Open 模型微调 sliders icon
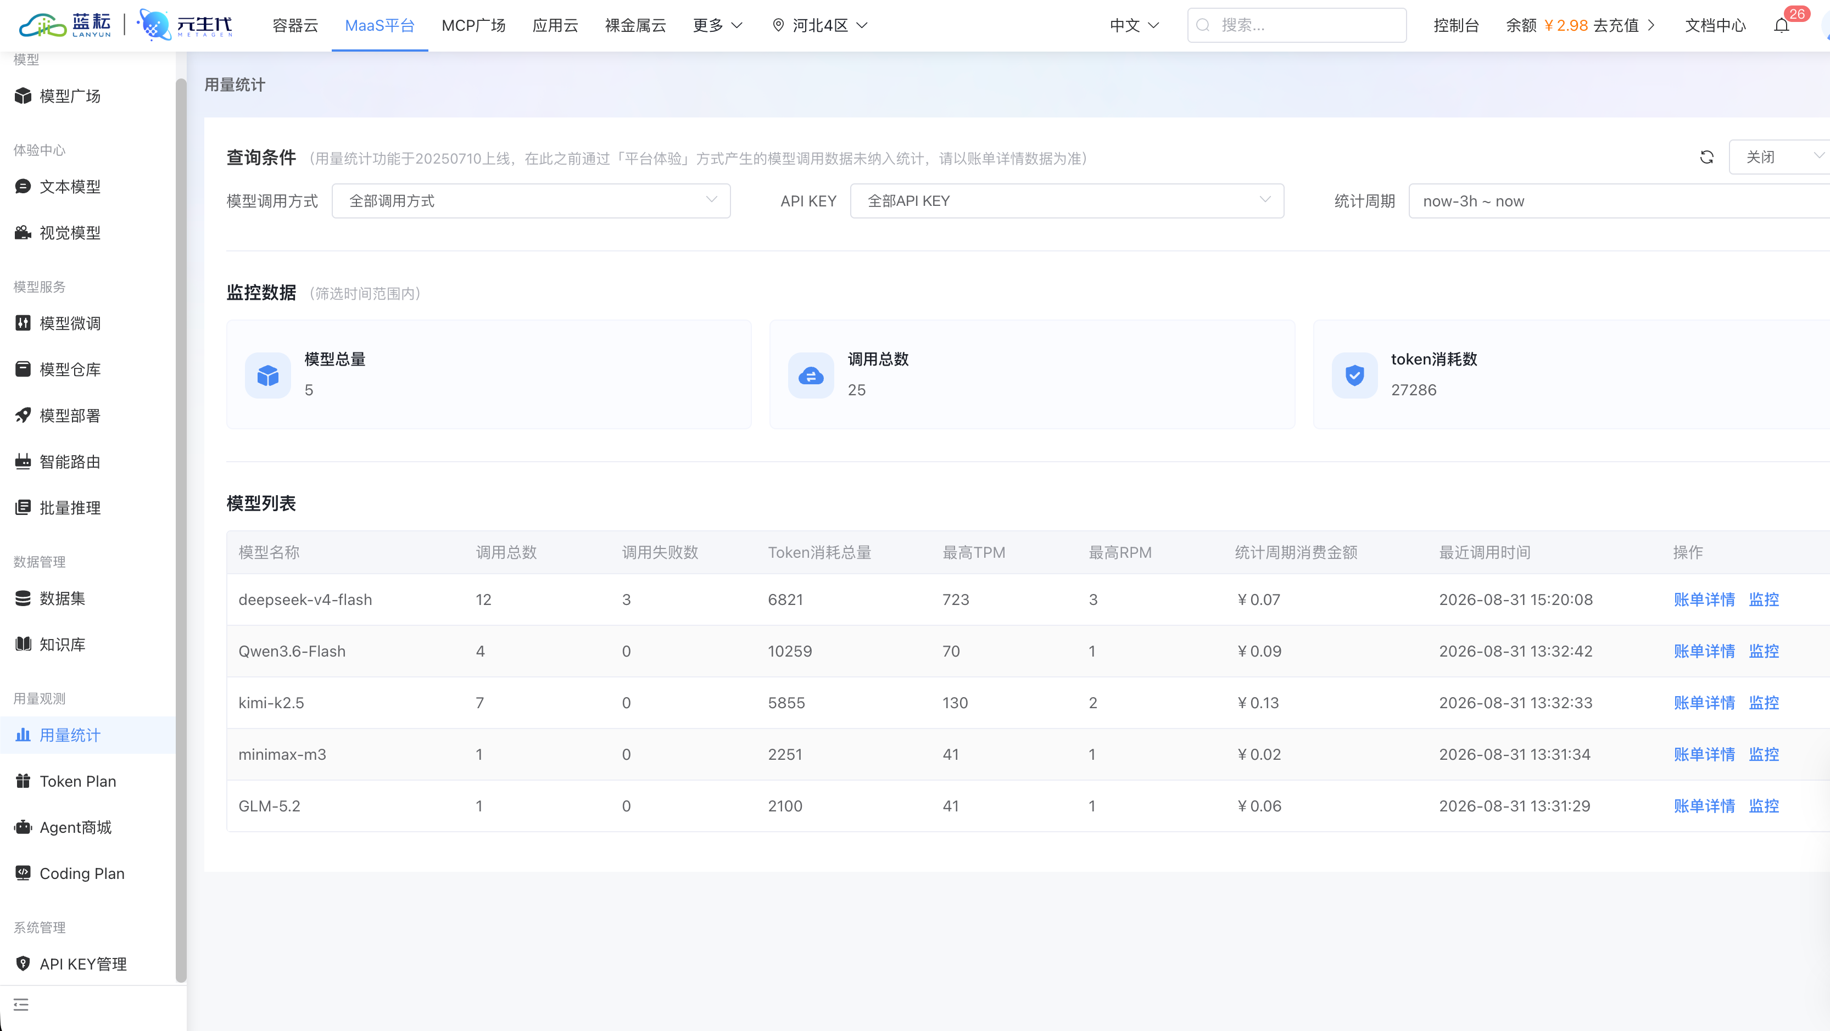 23,323
